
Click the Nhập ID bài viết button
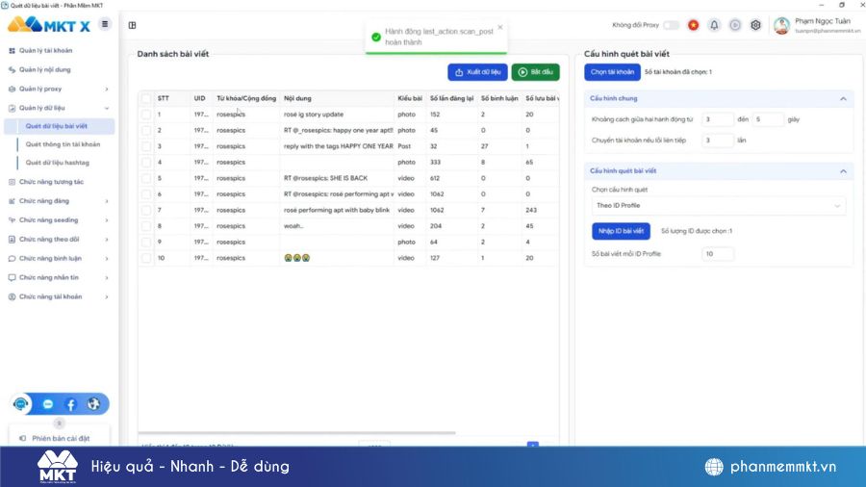click(621, 231)
